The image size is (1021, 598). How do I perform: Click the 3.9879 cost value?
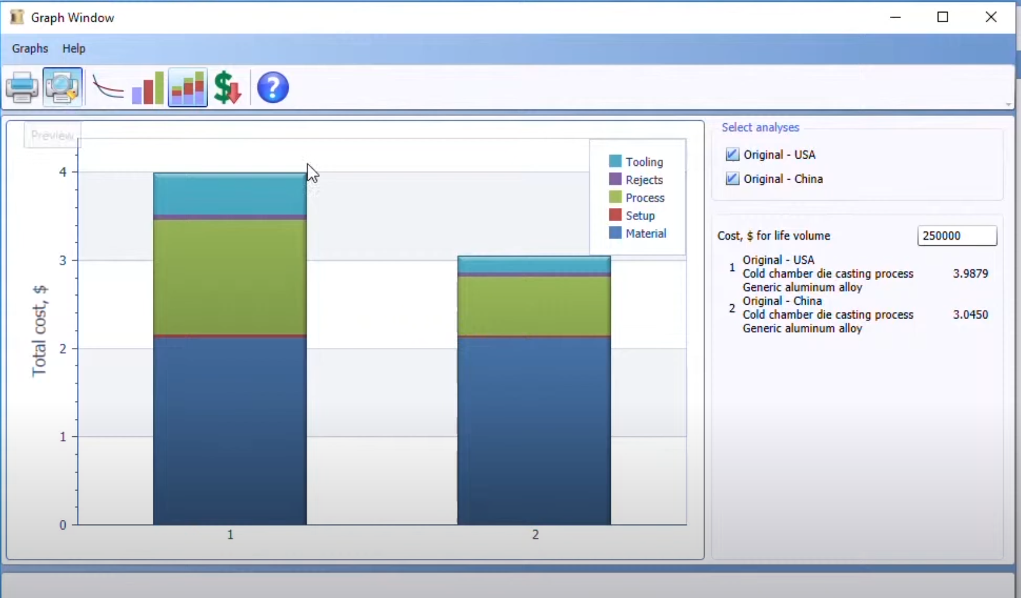tap(970, 273)
